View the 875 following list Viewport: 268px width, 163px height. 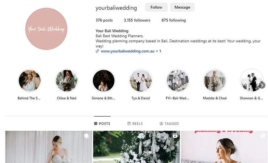pyautogui.click(x=173, y=20)
